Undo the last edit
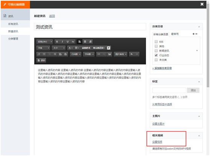The height and width of the screenshot is (156, 210). (x=132, y=54)
